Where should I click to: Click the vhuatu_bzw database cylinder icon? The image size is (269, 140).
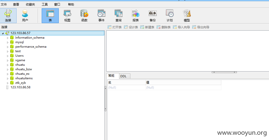(12, 69)
